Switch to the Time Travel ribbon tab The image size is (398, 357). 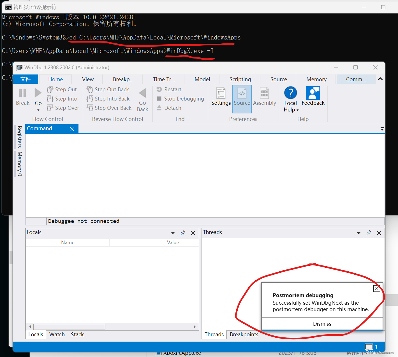click(x=164, y=79)
